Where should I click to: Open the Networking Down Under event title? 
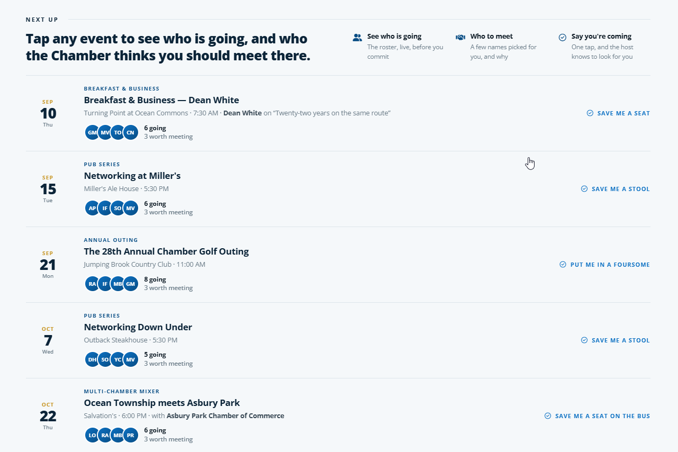(x=138, y=327)
